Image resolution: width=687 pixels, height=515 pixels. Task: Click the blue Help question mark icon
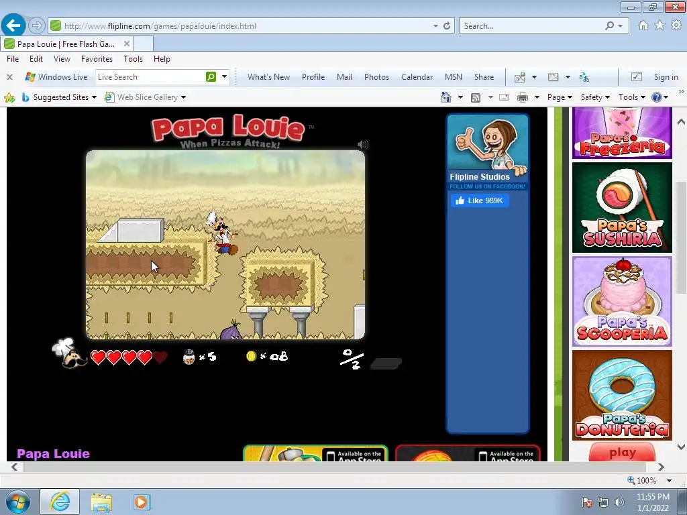click(656, 97)
